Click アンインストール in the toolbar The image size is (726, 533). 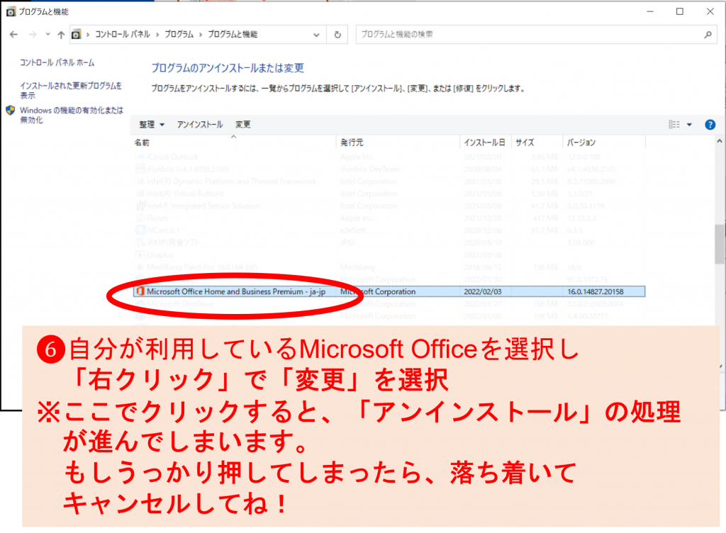pyautogui.click(x=200, y=125)
